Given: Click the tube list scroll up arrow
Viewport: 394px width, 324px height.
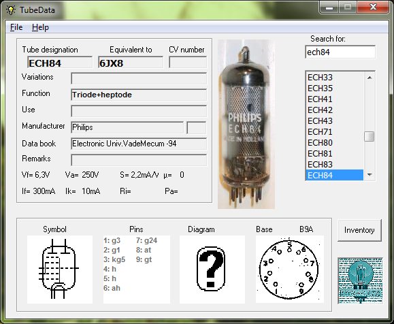Looking at the screenshot, I should (370, 78).
